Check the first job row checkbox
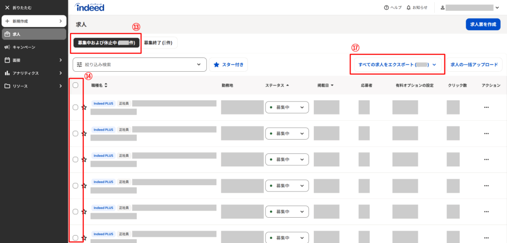 point(75,107)
